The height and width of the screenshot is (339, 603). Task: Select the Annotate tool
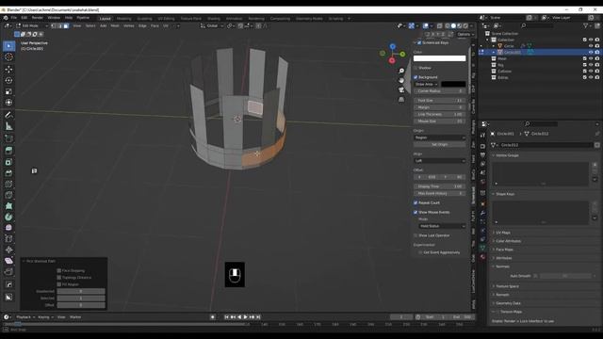click(x=8, y=115)
